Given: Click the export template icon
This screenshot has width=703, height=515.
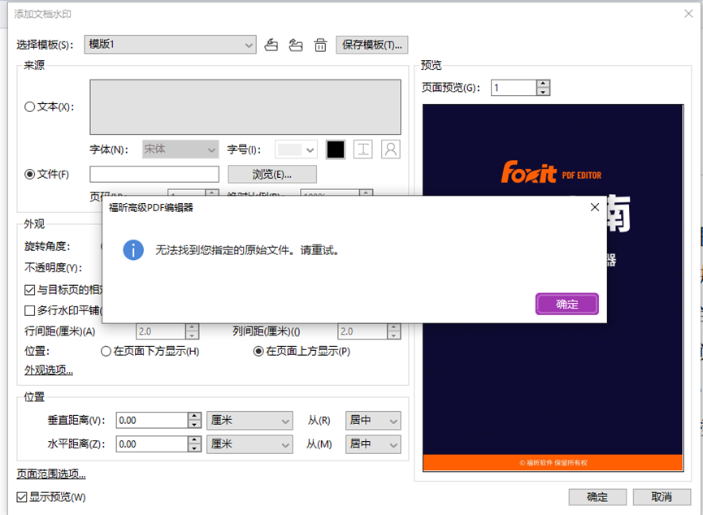Looking at the screenshot, I should [296, 45].
